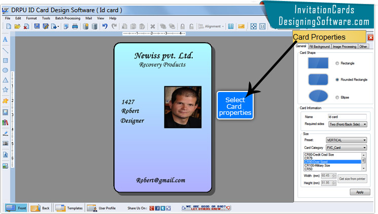Select the Signature pen tool
The image size is (378, 214).
(5, 133)
